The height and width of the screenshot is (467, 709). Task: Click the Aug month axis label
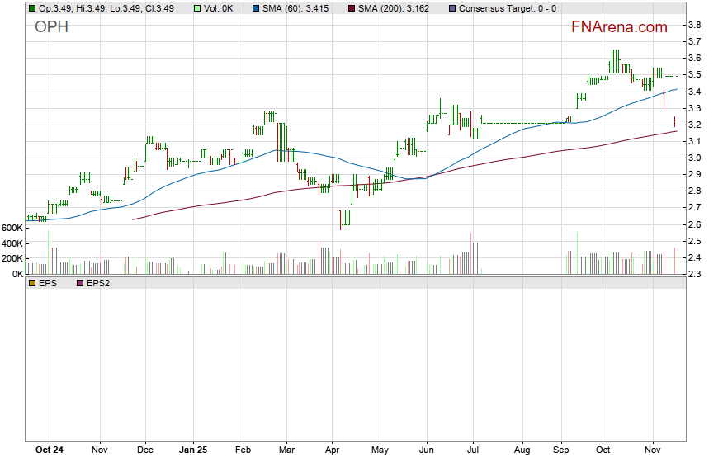tap(522, 451)
